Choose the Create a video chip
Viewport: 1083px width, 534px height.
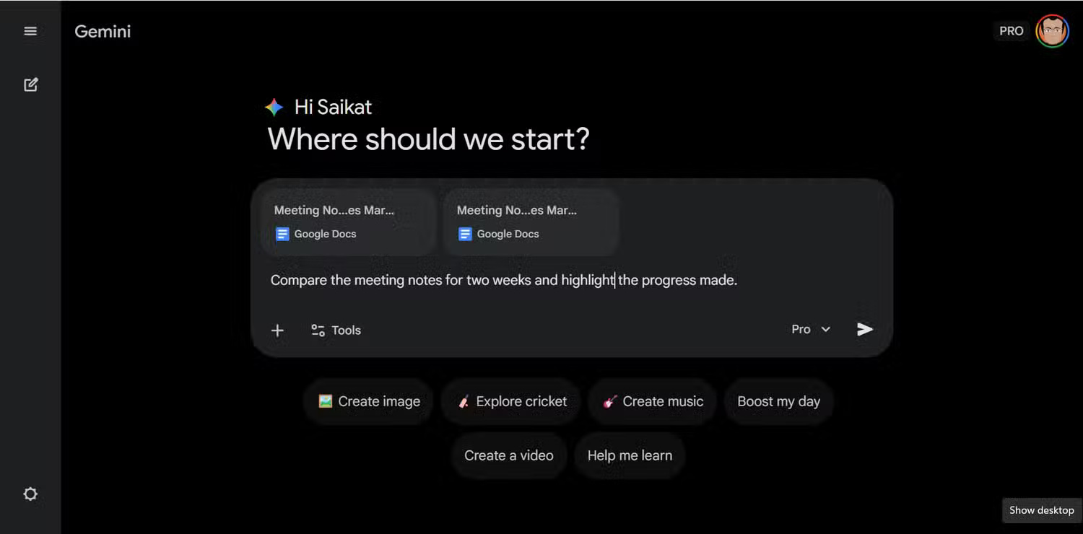click(x=508, y=456)
